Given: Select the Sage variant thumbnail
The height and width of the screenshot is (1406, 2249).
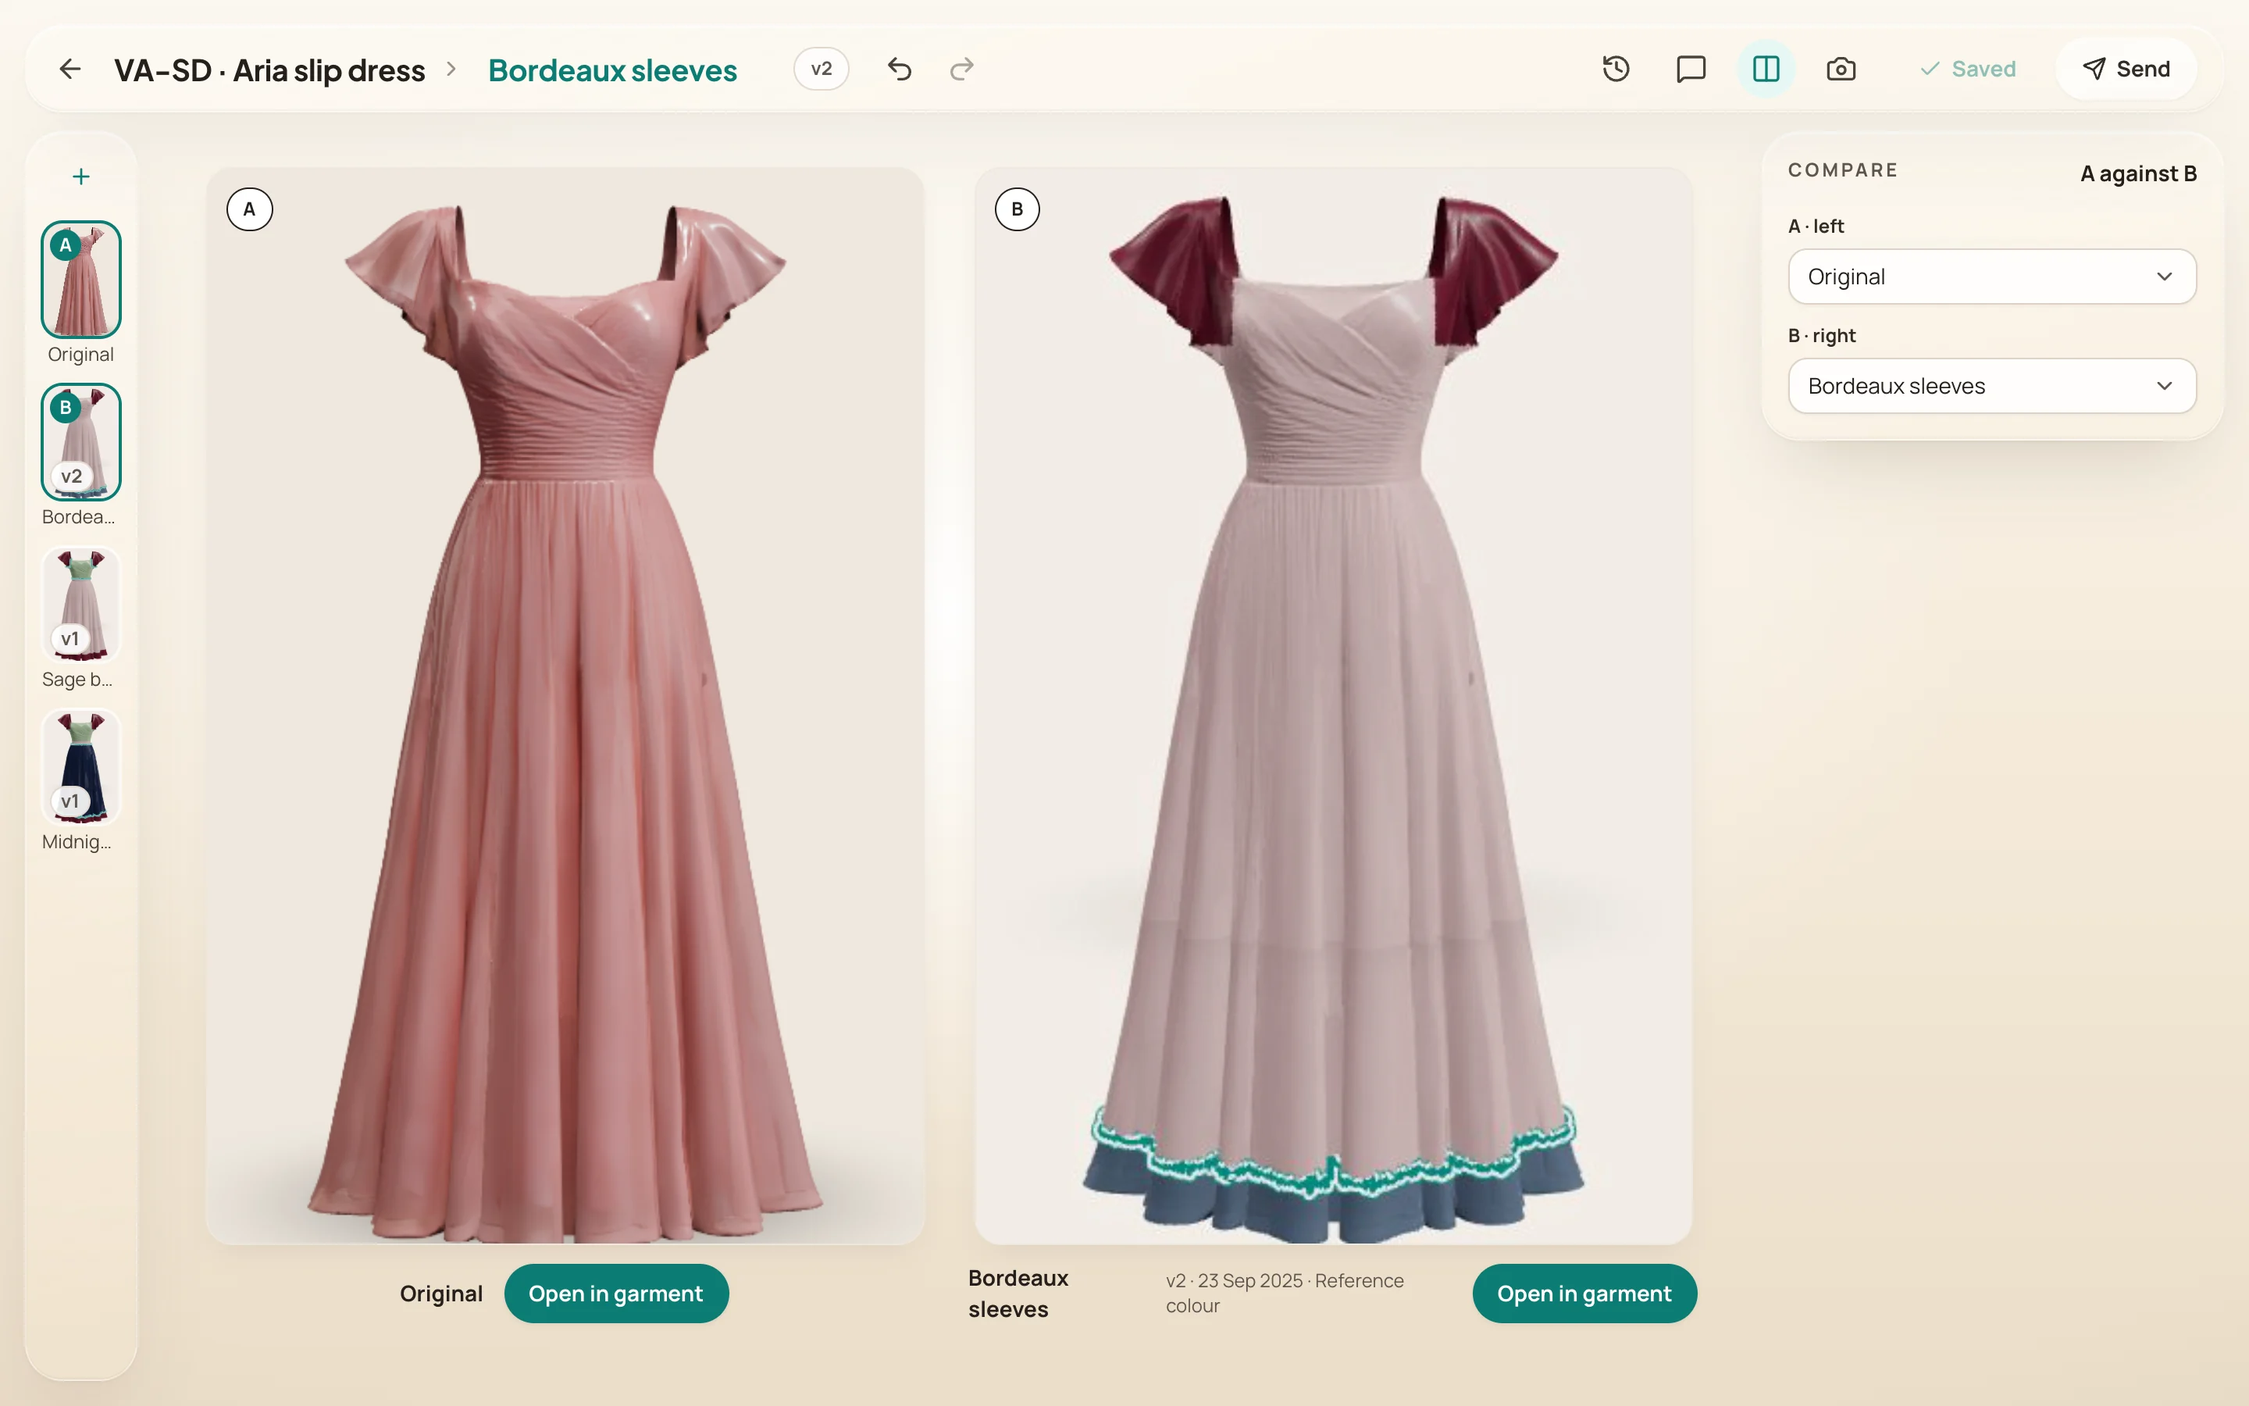Looking at the screenshot, I should coord(81,605).
